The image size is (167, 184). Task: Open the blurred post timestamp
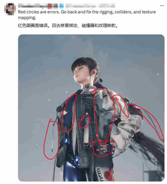[107, 6]
